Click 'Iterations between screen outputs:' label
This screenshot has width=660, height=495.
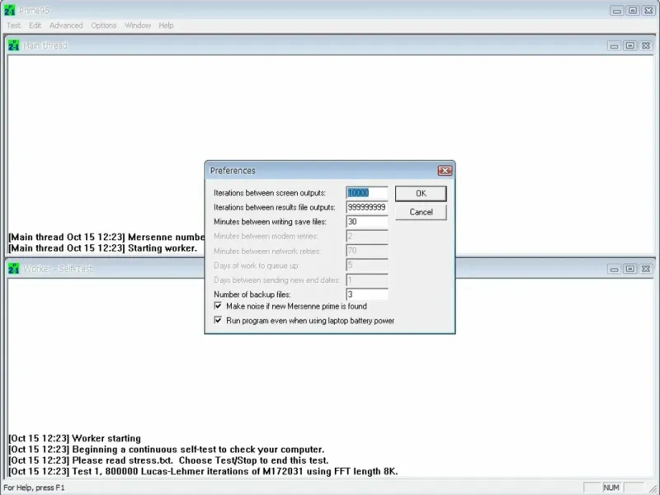point(270,193)
